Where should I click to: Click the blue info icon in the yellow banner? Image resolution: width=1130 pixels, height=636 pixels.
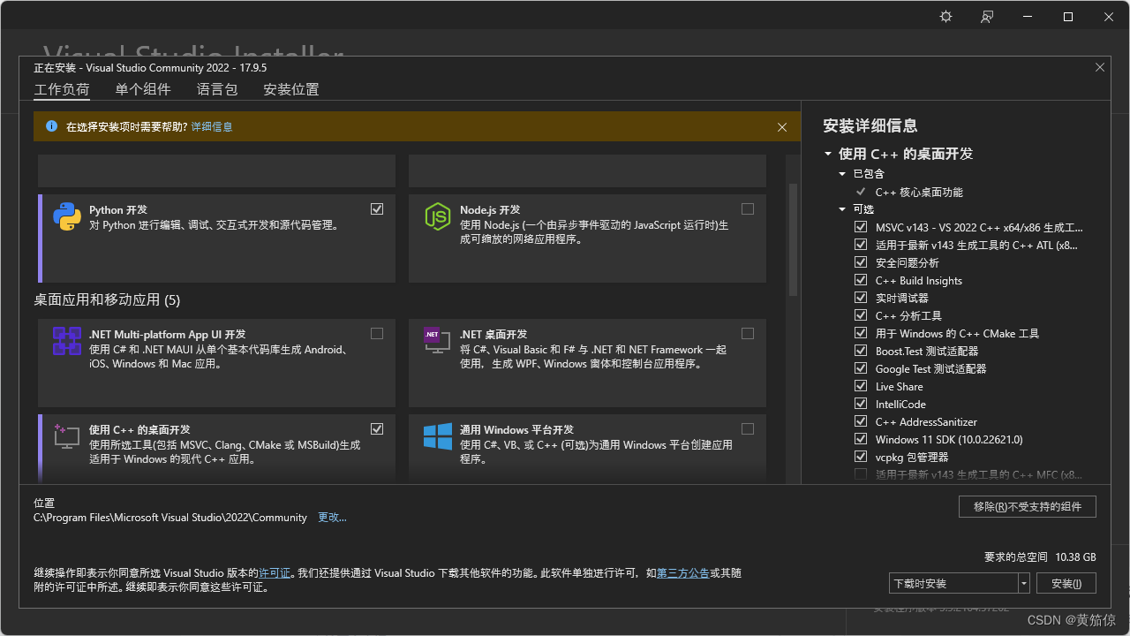coord(52,126)
